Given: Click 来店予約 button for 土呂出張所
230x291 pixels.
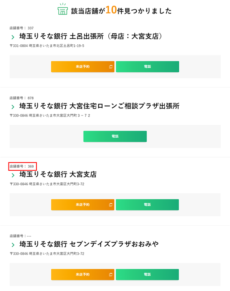Looking at the screenshot, I should [x=83, y=67].
